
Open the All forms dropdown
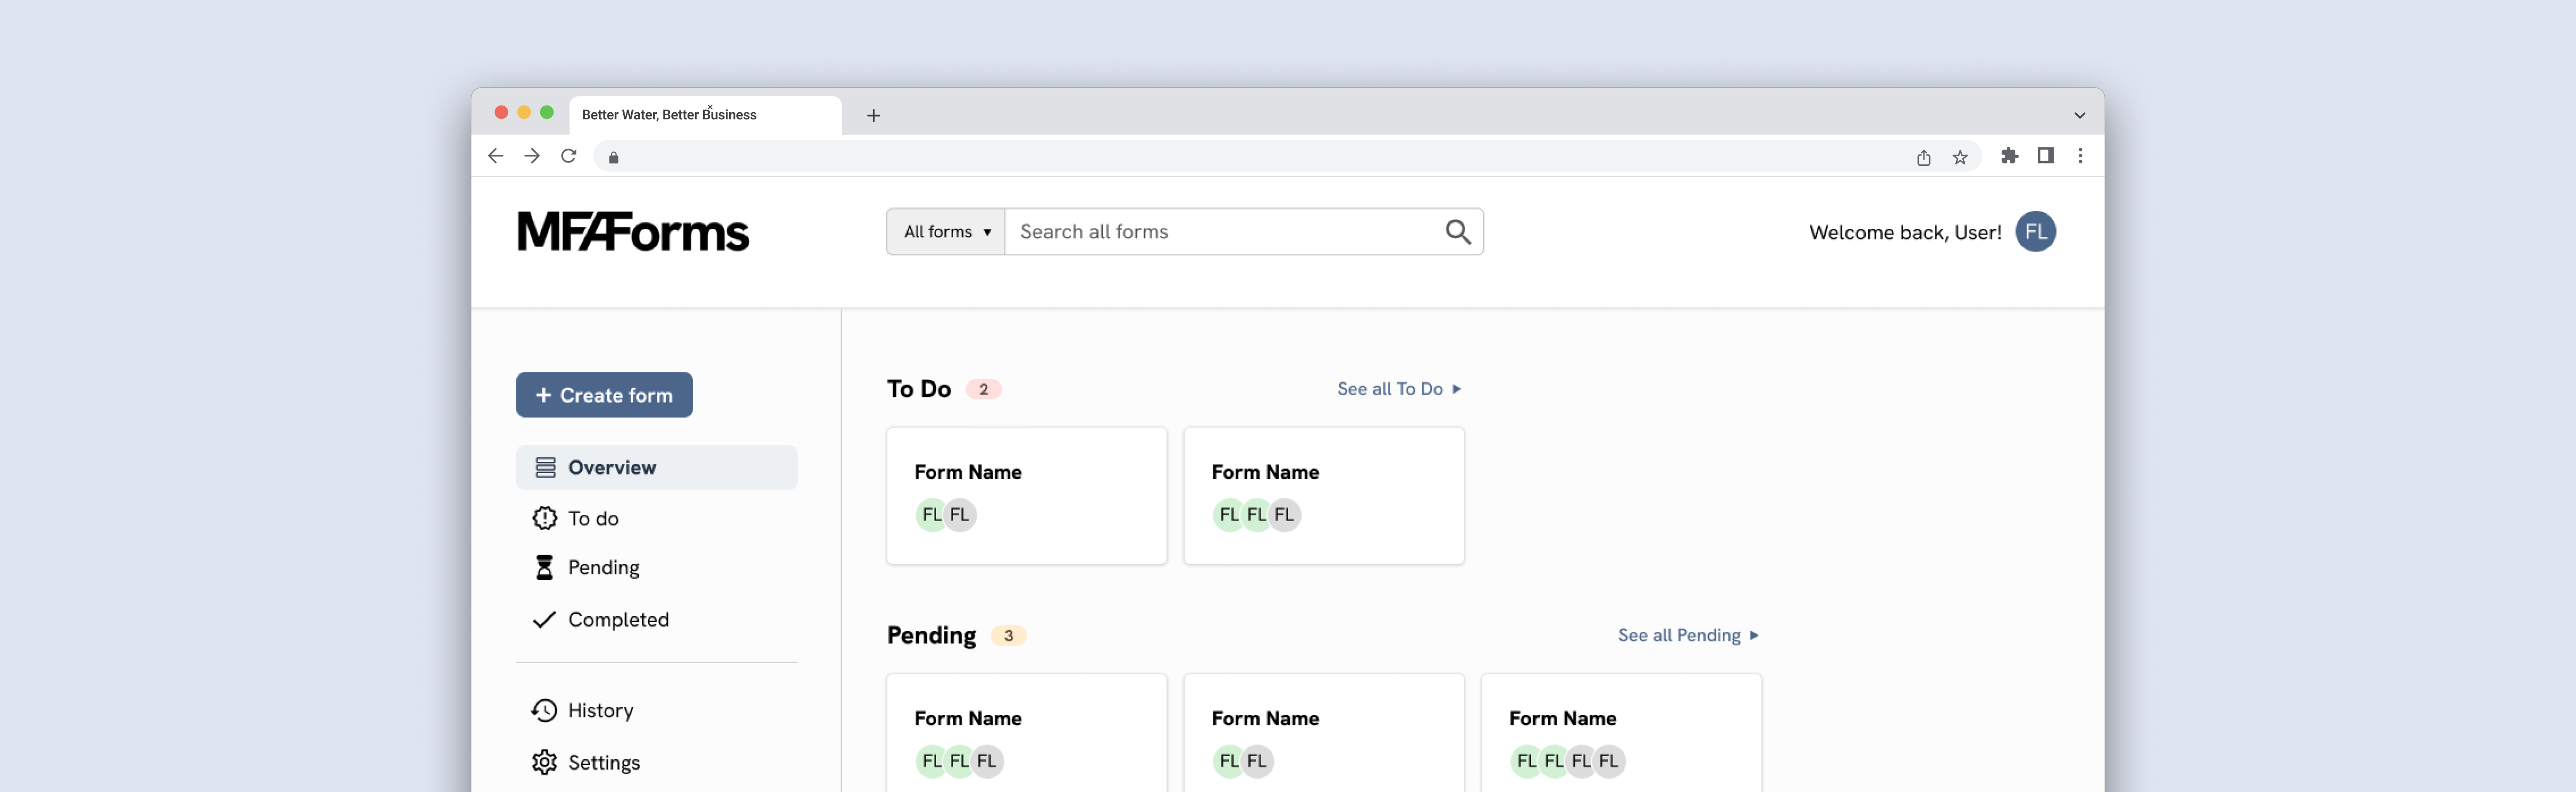pyautogui.click(x=945, y=232)
